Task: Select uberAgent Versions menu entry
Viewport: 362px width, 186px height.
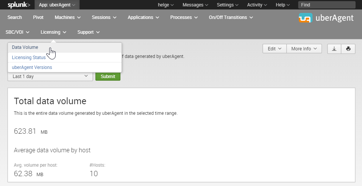Action: coord(65,67)
